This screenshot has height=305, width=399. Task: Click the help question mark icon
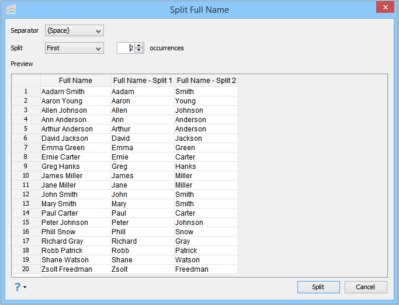click(18, 287)
